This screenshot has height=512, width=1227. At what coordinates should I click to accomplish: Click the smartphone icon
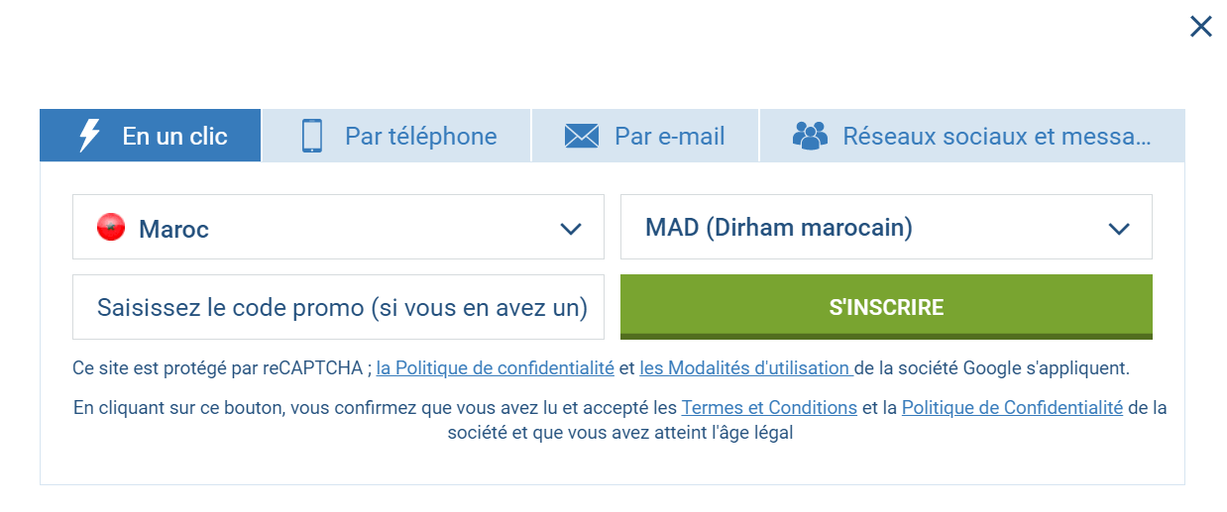(x=312, y=136)
